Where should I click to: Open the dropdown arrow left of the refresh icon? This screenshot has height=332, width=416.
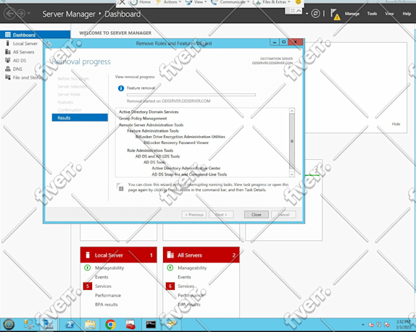[x=307, y=14]
